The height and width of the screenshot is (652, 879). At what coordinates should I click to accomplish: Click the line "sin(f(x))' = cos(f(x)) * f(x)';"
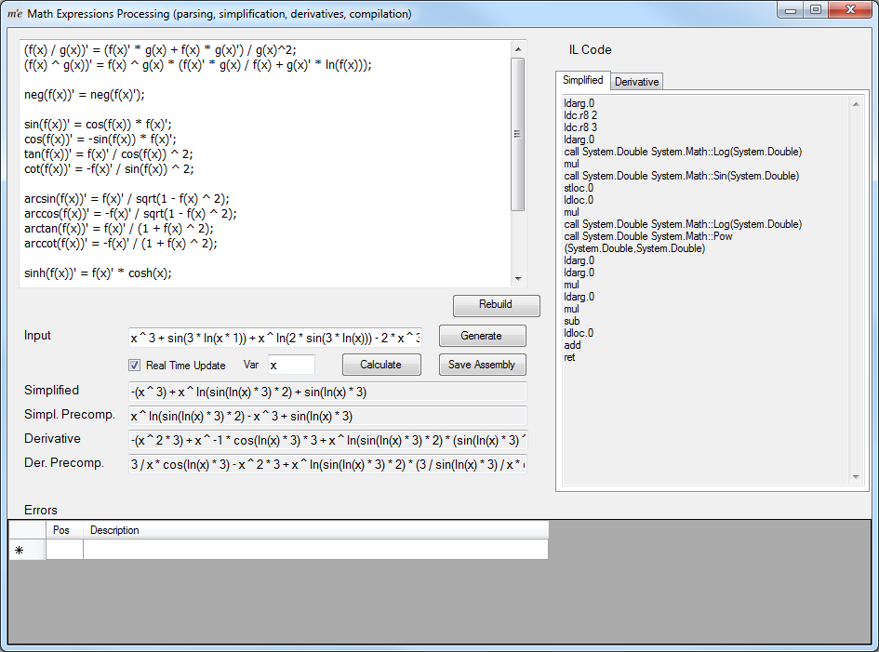tap(98, 125)
